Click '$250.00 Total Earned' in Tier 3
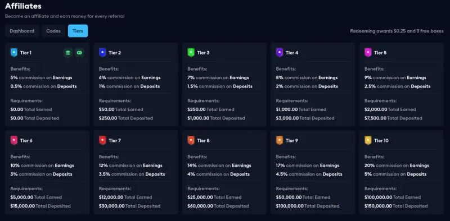 pos(211,109)
